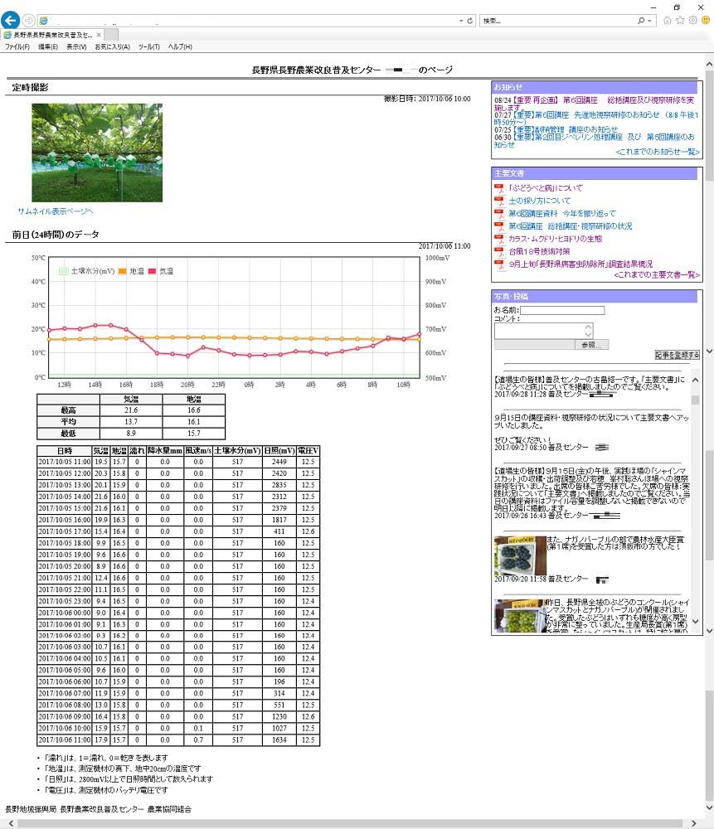Click the browser Forward arrow button
Screen dimensions: 714x829
tap(28, 21)
